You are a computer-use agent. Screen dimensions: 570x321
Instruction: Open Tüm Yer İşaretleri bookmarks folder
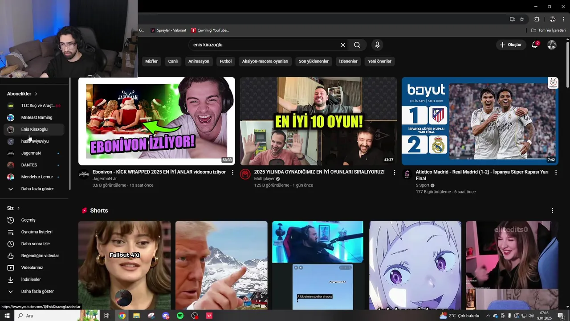(x=548, y=30)
